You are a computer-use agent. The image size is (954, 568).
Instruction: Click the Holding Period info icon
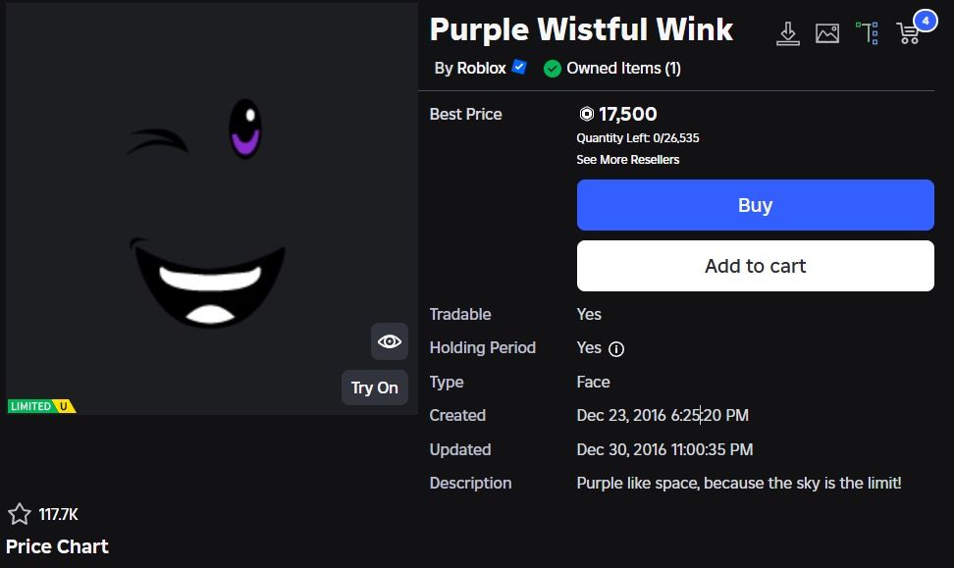click(x=616, y=349)
